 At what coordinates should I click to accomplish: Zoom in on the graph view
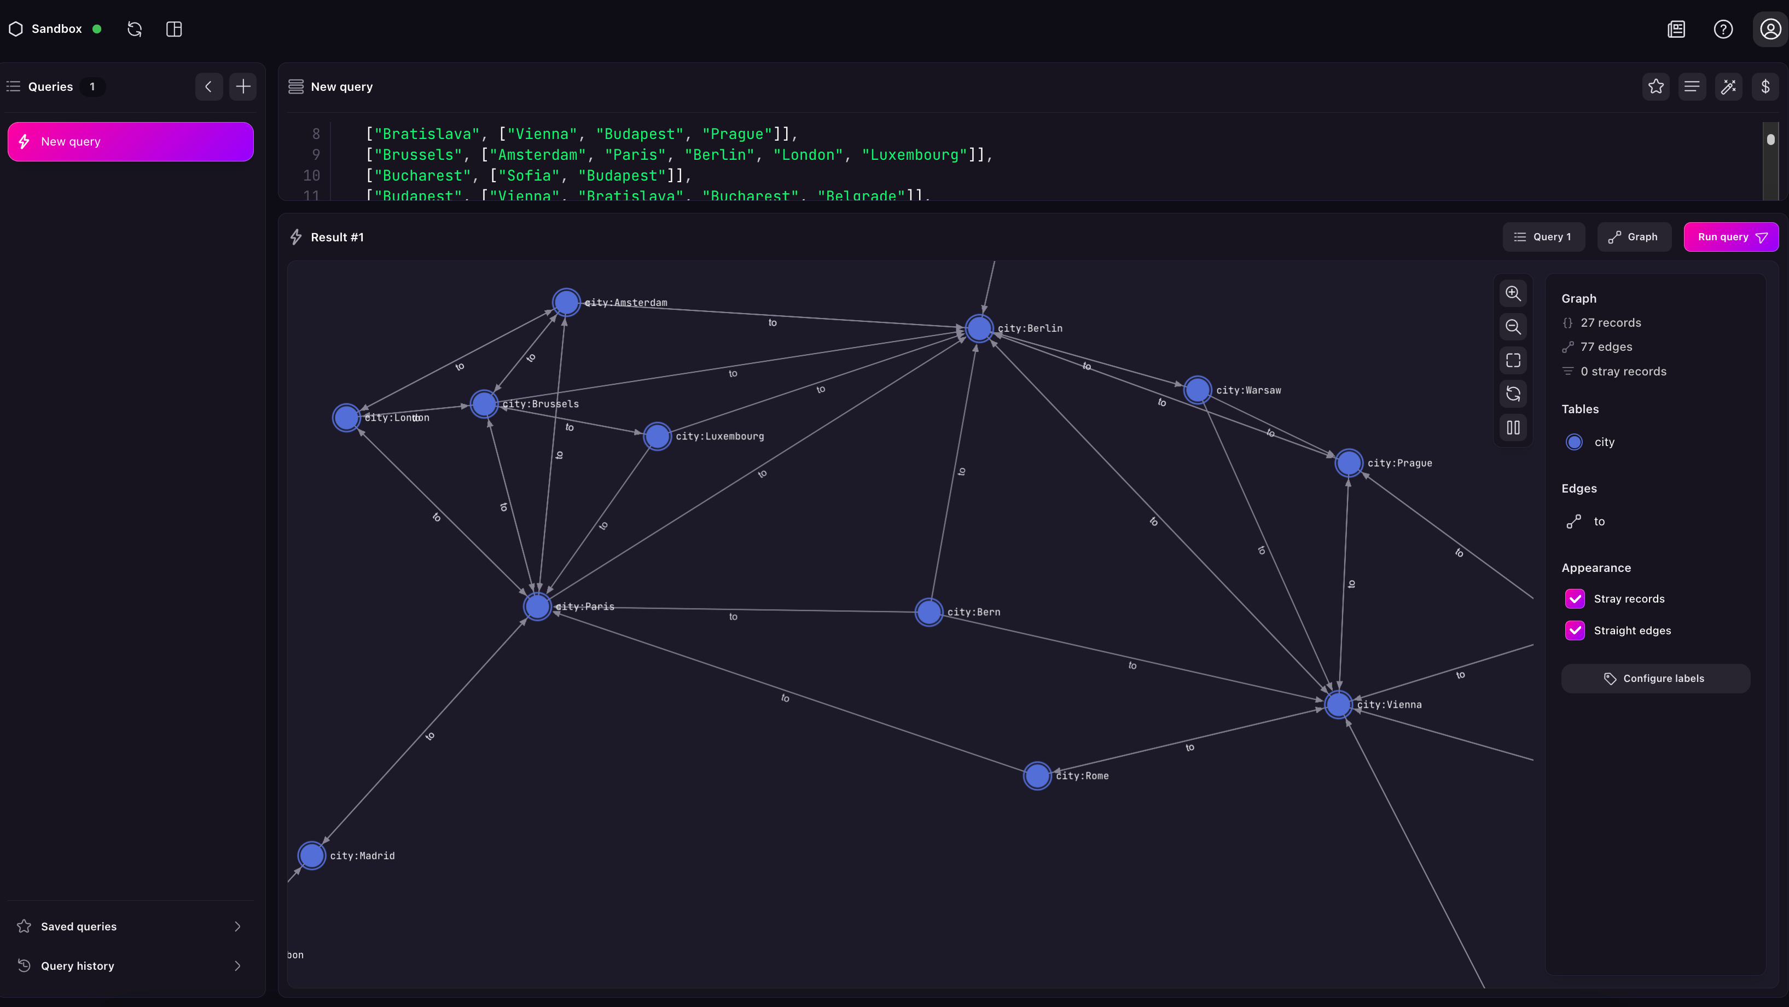[1513, 293]
